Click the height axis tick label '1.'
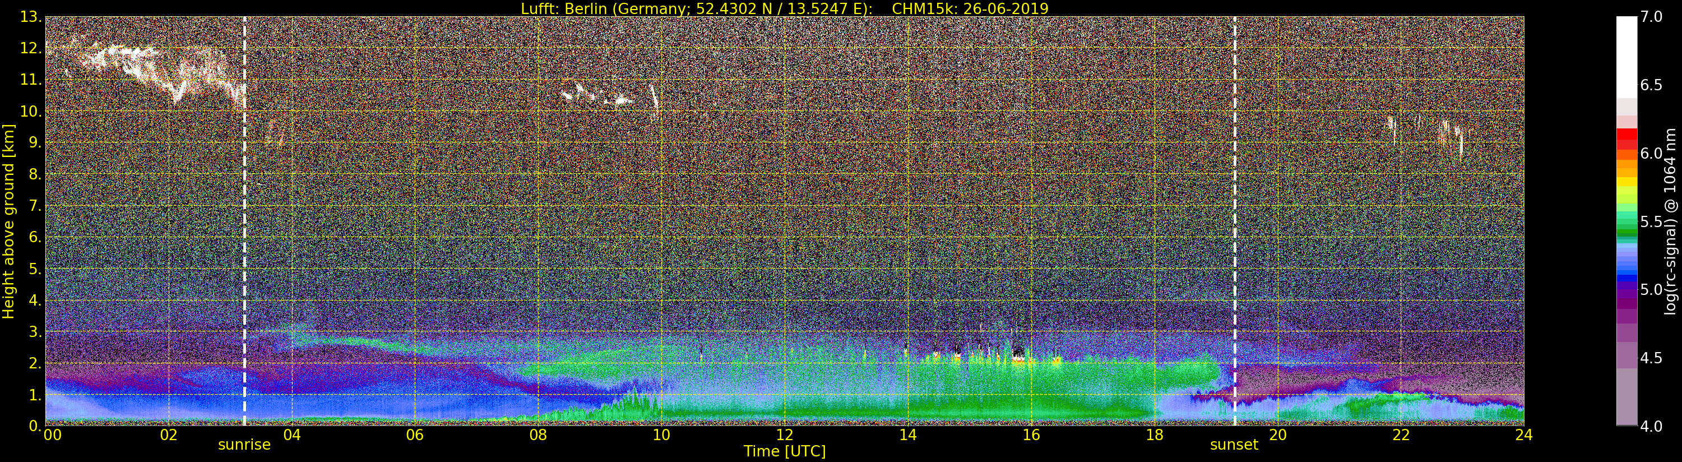Viewport: 1682px width, 462px height. tap(35, 394)
